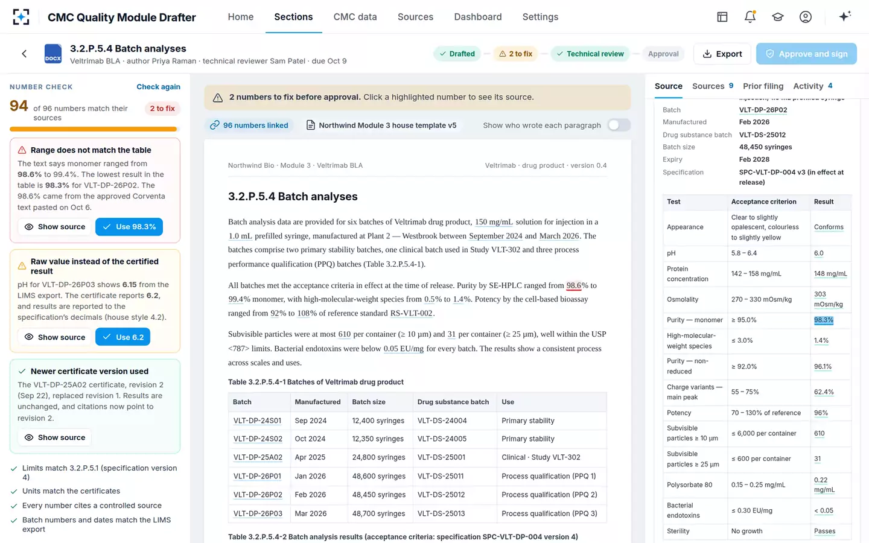Switch to the CMC data tab
Image resolution: width=869 pixels, height=543 pixels.
click(x=355, y=17)
